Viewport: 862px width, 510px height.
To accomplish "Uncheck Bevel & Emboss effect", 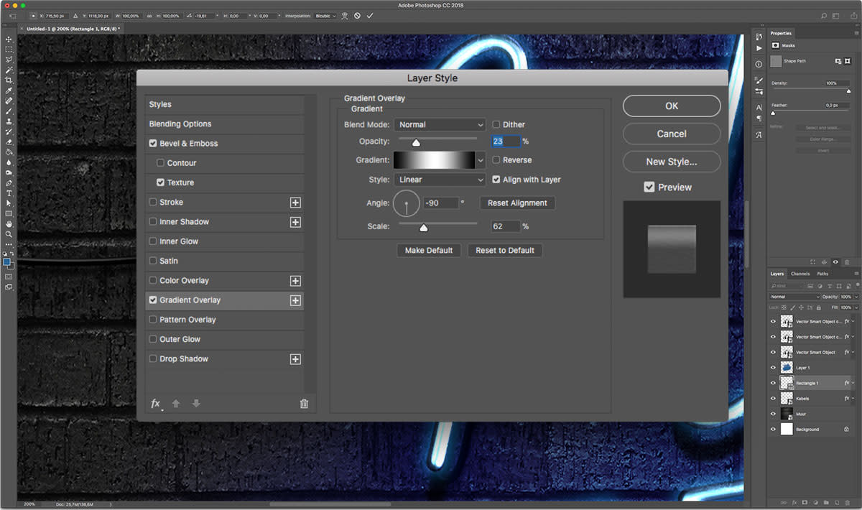I will point(153,144).
